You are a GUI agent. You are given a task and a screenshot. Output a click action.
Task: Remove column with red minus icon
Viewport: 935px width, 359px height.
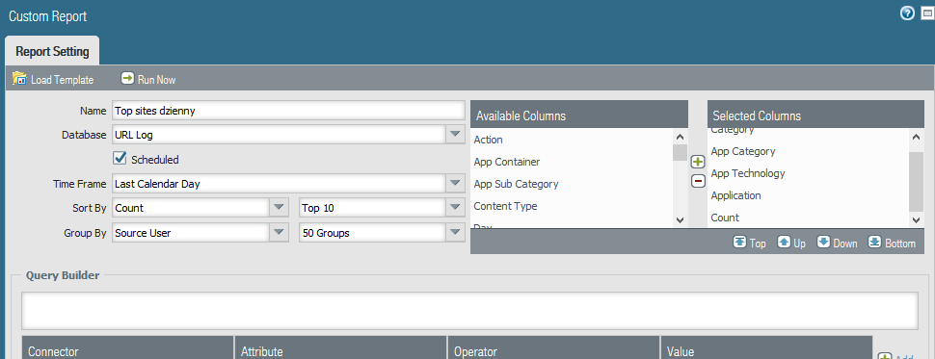pos(698,181)
